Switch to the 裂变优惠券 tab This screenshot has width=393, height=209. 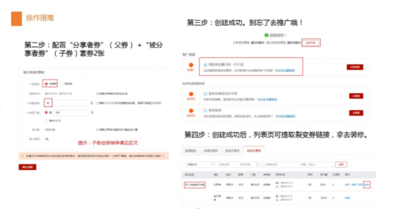tap(254, 151)
